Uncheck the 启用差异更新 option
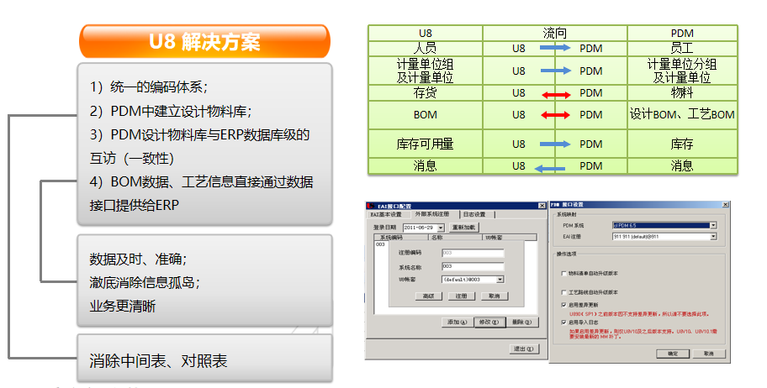Screen dimensions: 767x388 click(x=564, y=305)
